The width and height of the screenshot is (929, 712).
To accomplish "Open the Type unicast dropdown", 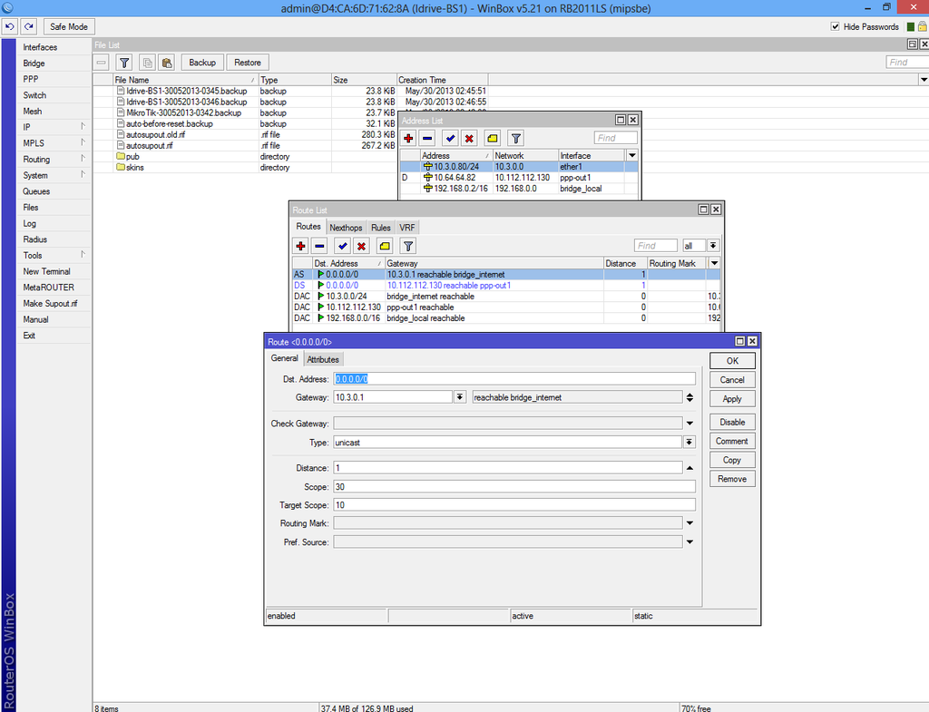I will 689,442.
